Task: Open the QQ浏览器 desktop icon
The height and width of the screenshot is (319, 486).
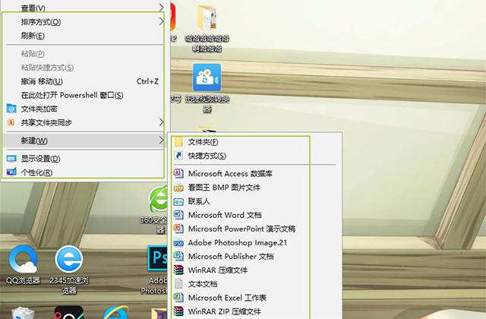Action: pyautogui.click(x=23, y=263)
